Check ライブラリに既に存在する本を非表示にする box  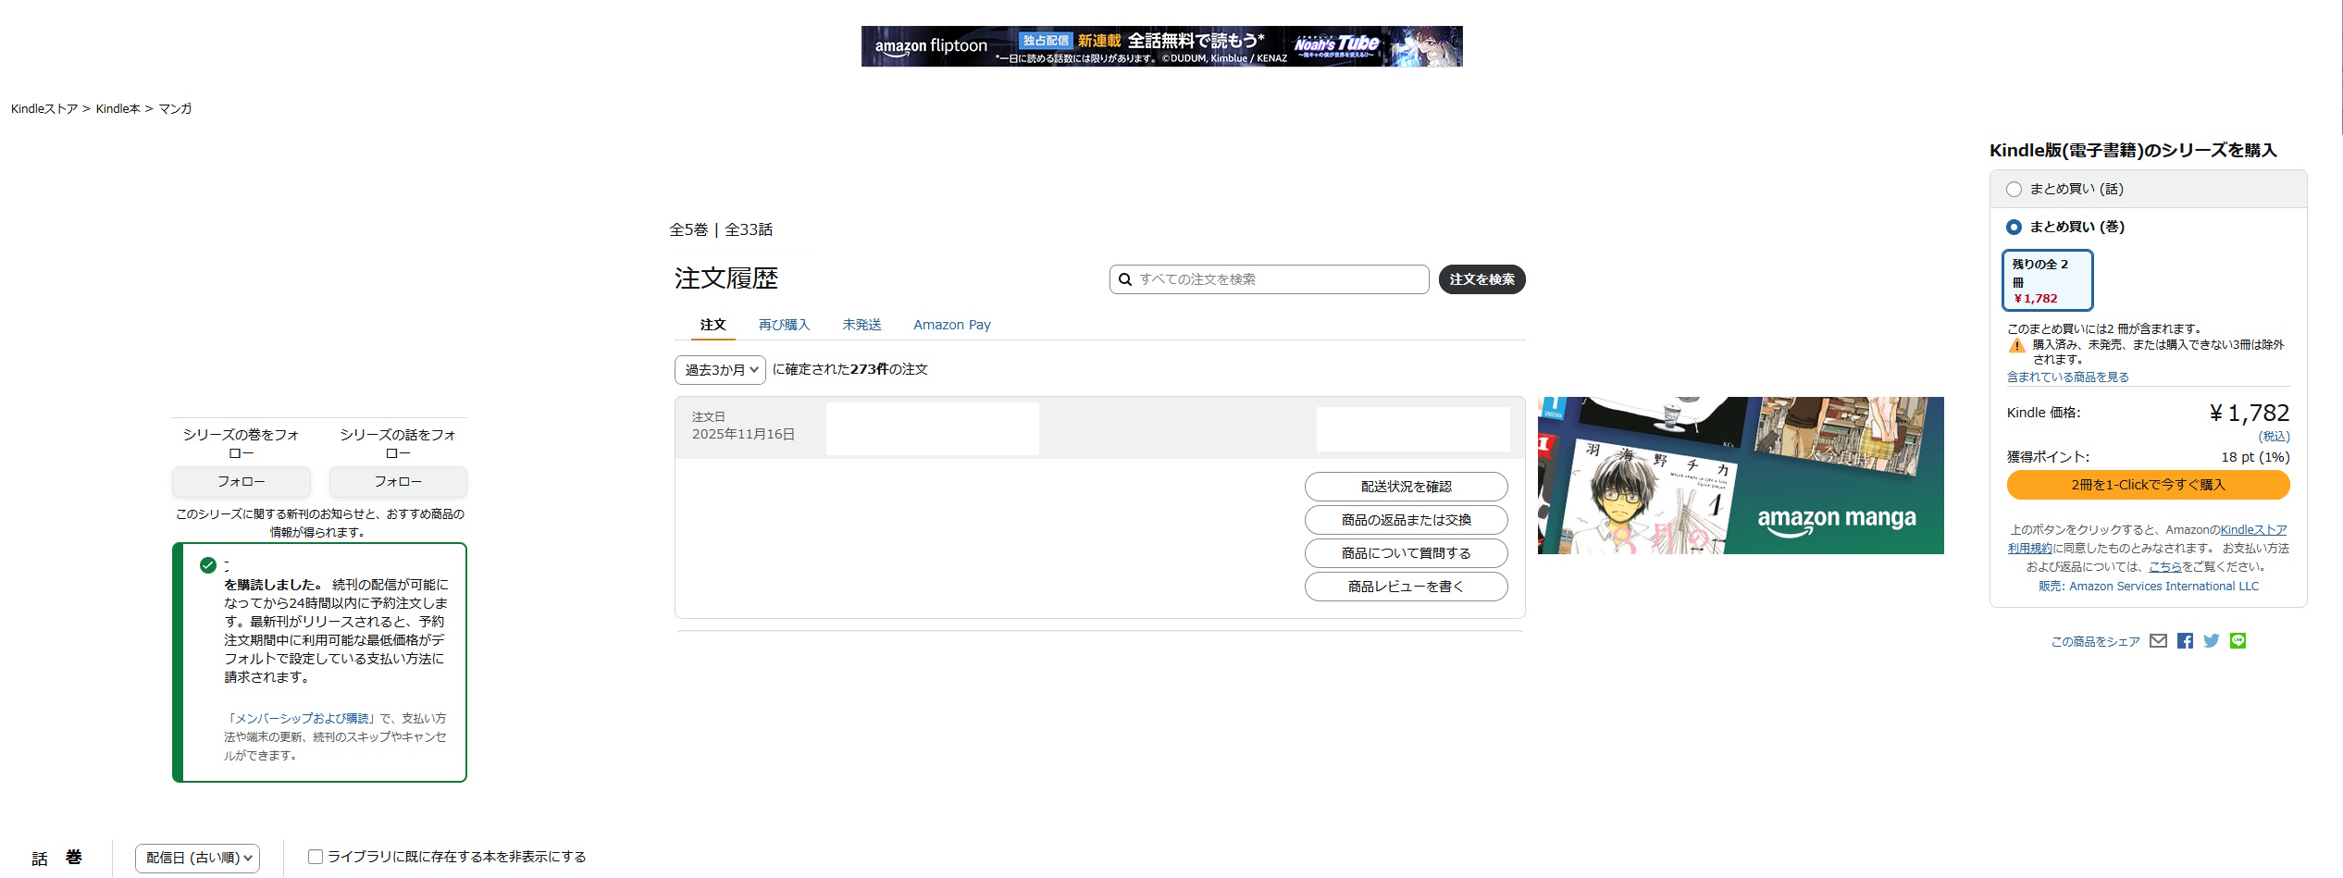316,857
